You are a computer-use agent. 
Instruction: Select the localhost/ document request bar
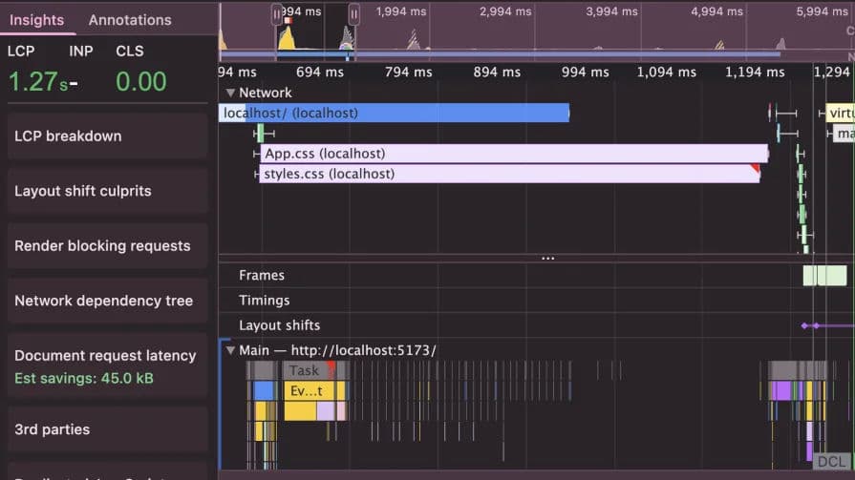click(394, 113)
